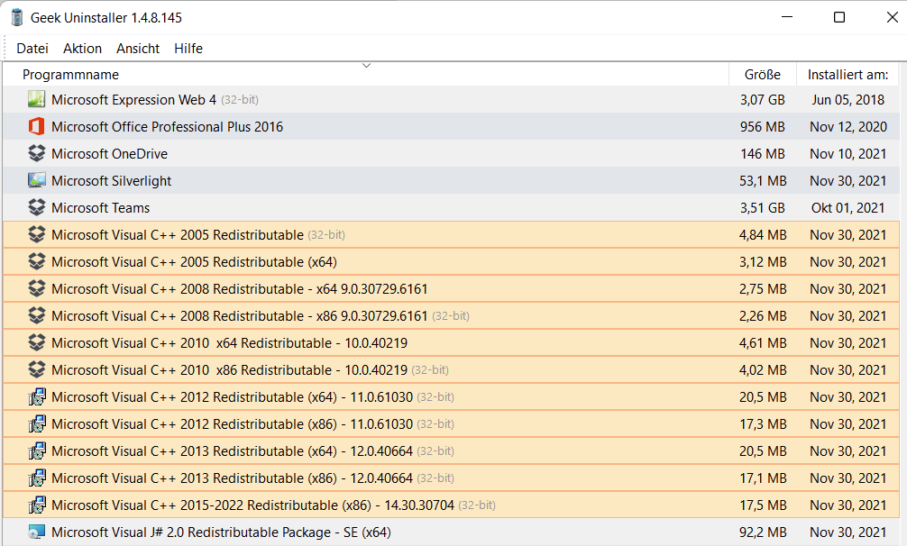Click icon of Visual C++ 2015-2022 Redistributable (x86)
This screenshot has height=546, width=907.
(x=36, y=505)
